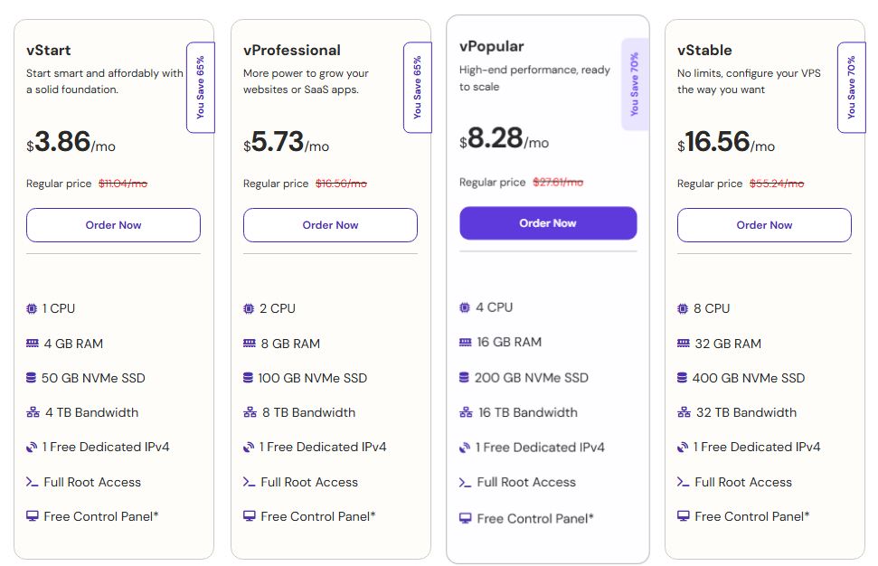The height and width of the screenshot is (566, 878).
Task: Click the monitor icon next to Free Control Panel in vStable
Action: coord(684,516)
